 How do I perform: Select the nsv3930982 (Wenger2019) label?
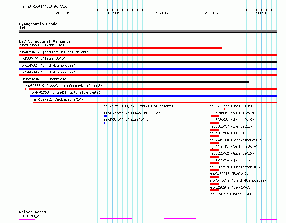[x=232, y=120]
